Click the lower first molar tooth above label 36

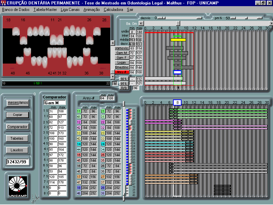tap(87, 52)
